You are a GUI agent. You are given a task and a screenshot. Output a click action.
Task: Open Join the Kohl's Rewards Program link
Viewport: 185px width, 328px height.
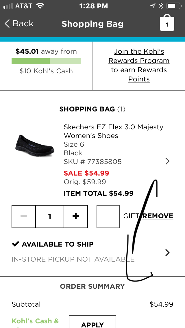point(139,65)
